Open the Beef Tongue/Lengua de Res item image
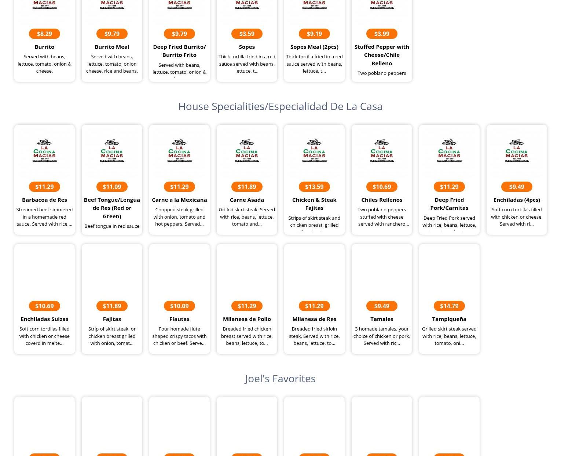This screenshot has height=456, width=561. point(112,151)
